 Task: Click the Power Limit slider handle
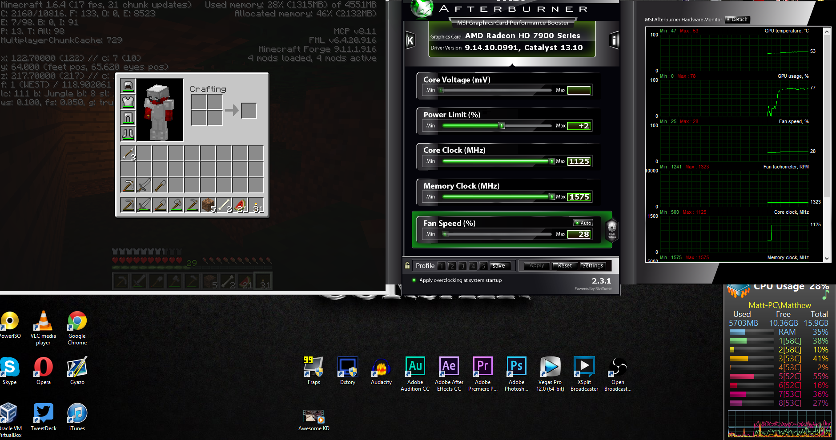point(502,126)
